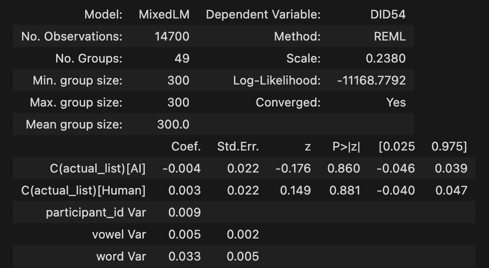Select the [0.025 column header
The width and height of the screenshot is (489, 268).
(x=397, y=146)
